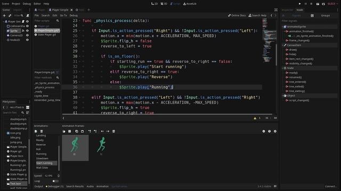Screen dimensions: 341x191
Task: Click the Filter signals input field
Action: (x=309, y=21)
